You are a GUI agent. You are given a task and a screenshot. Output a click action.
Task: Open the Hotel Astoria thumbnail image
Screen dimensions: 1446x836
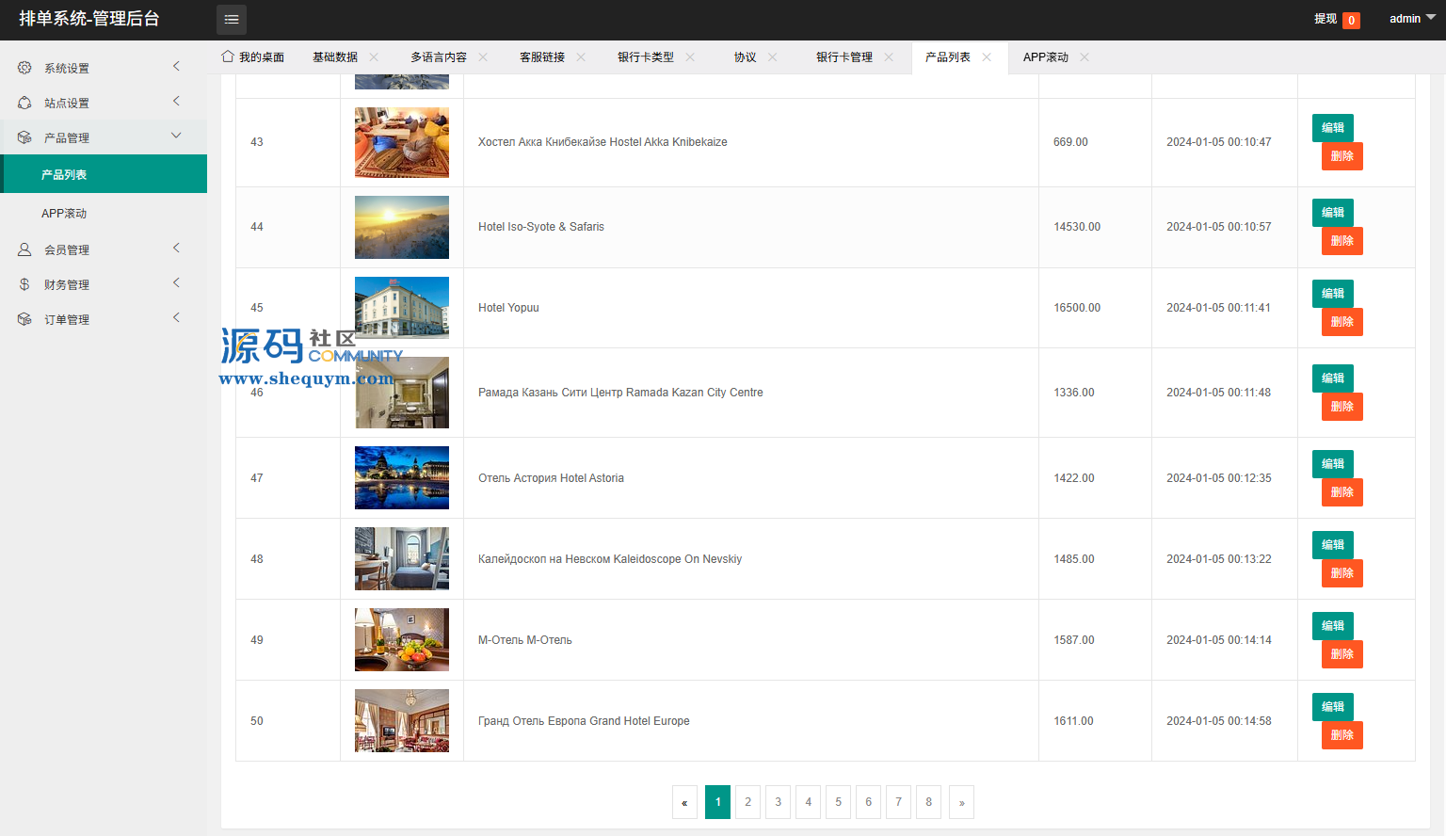tap(402, 477)
